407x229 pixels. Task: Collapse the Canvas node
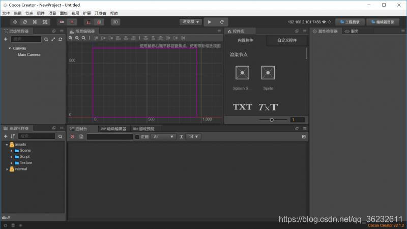(x=10, y=48)
